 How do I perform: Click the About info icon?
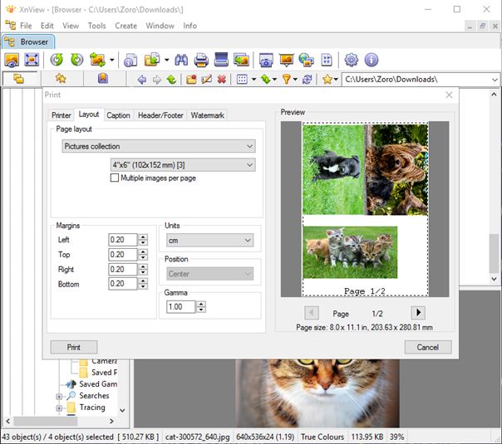(371, 60)
